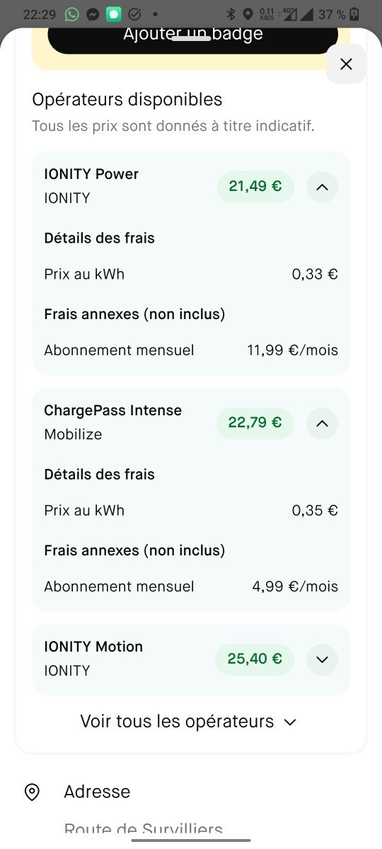
Task: Tap the Route de Survilliers address
Action: (x=143, y=829)
